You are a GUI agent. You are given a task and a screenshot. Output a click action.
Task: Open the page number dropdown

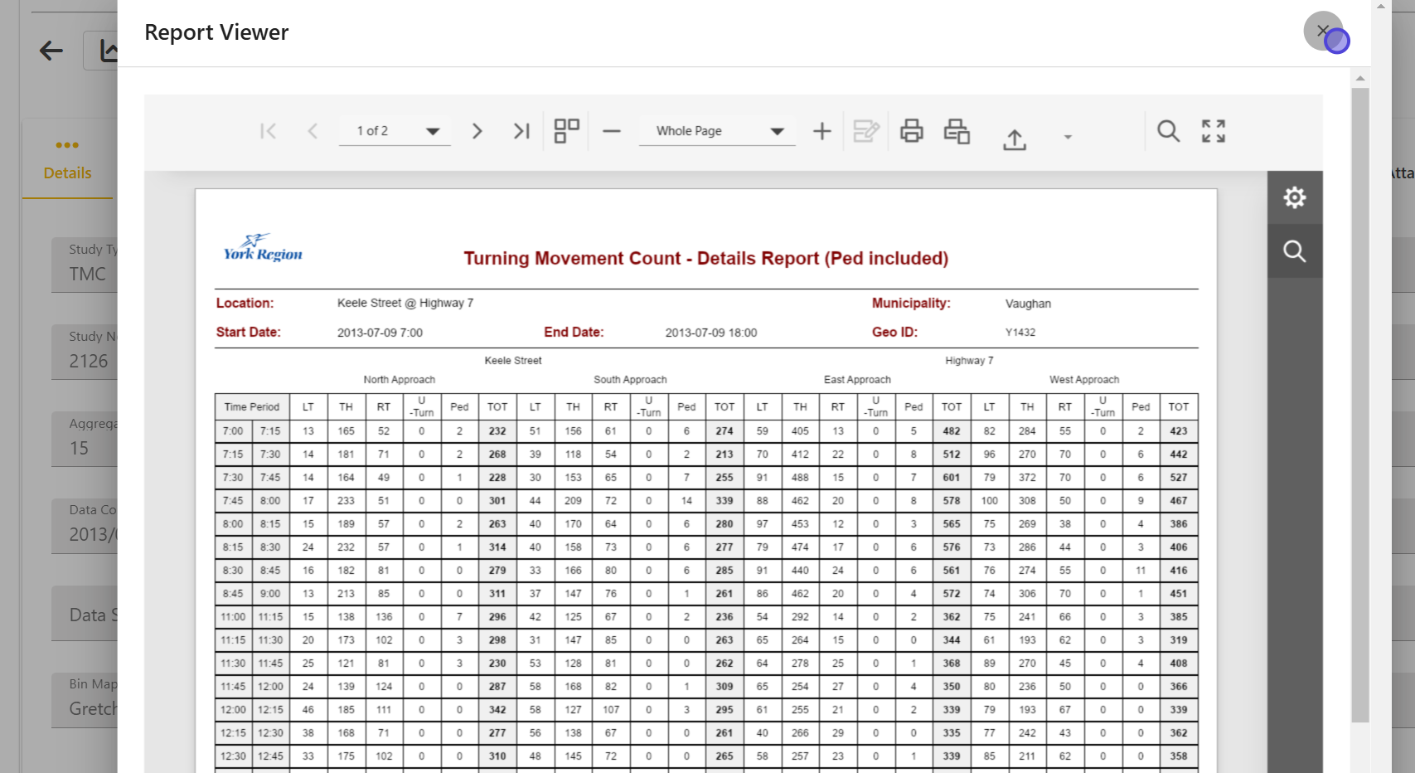433,131
